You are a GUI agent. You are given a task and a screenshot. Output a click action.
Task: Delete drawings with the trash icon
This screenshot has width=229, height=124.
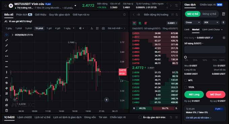coord(7,111)
